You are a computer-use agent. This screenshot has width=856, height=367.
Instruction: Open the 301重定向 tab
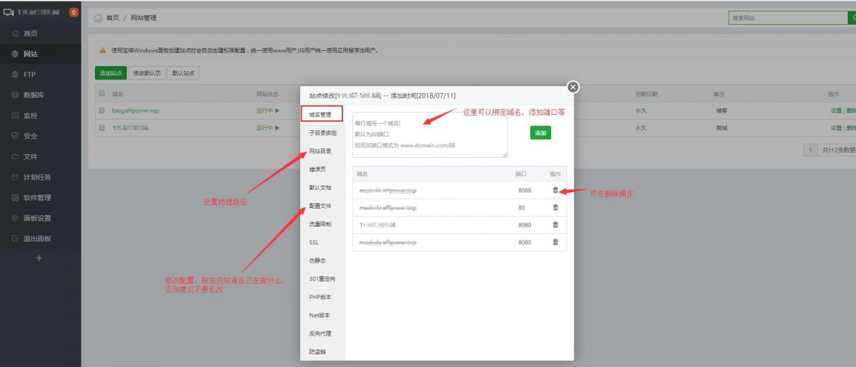coord(323,279)
